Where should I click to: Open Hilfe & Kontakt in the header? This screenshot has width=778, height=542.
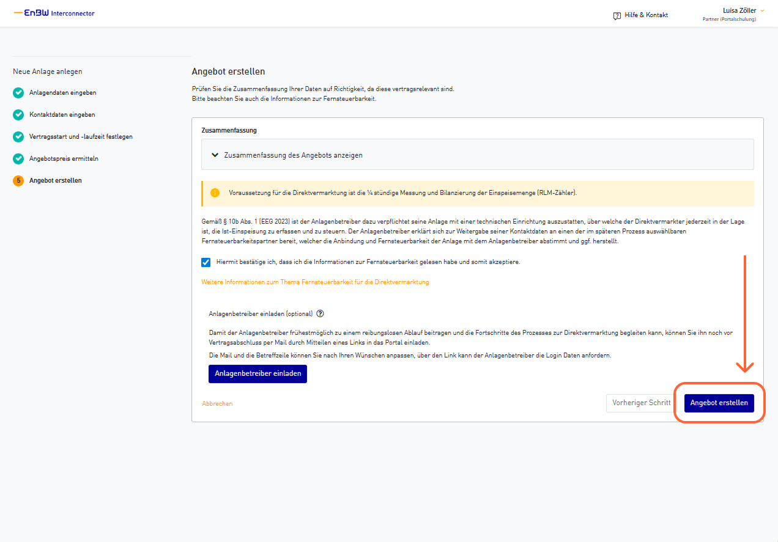pos(645,15)
